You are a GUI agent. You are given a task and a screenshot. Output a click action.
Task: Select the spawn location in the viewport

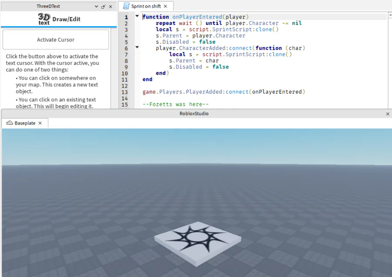[x=197, y=243]
